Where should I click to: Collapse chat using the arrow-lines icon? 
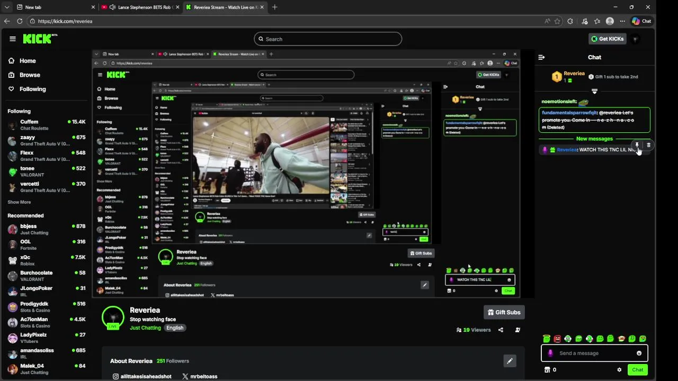tap(541, 57)
